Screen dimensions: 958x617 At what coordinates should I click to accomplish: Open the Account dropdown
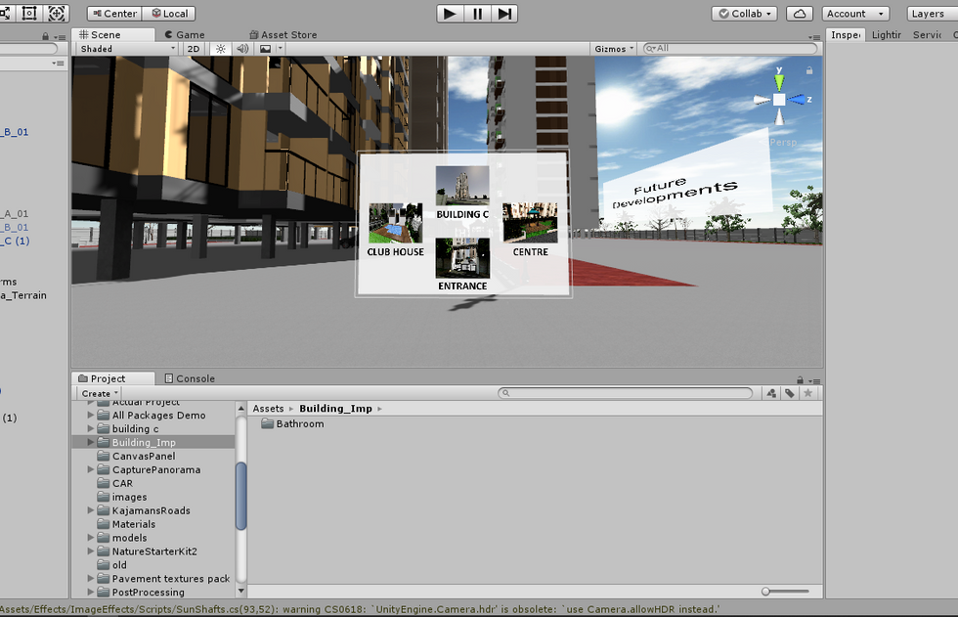[854, 14]
